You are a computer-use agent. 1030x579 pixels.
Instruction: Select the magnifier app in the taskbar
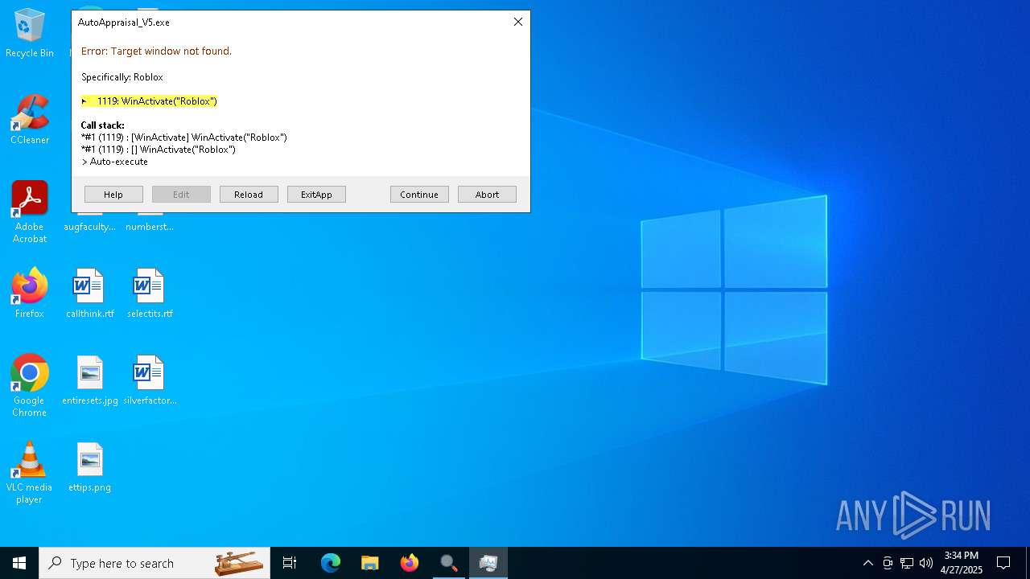click(x=448, y=563)
